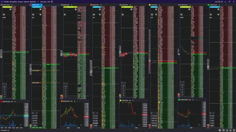Click the circled help icon in title bar

[52, 1]
